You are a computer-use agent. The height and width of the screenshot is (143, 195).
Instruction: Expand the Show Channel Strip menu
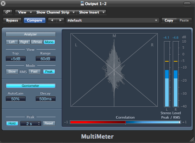[55, 12]
